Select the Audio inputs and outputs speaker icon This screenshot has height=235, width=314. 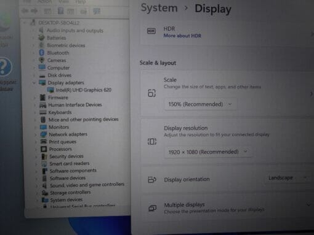41,30
